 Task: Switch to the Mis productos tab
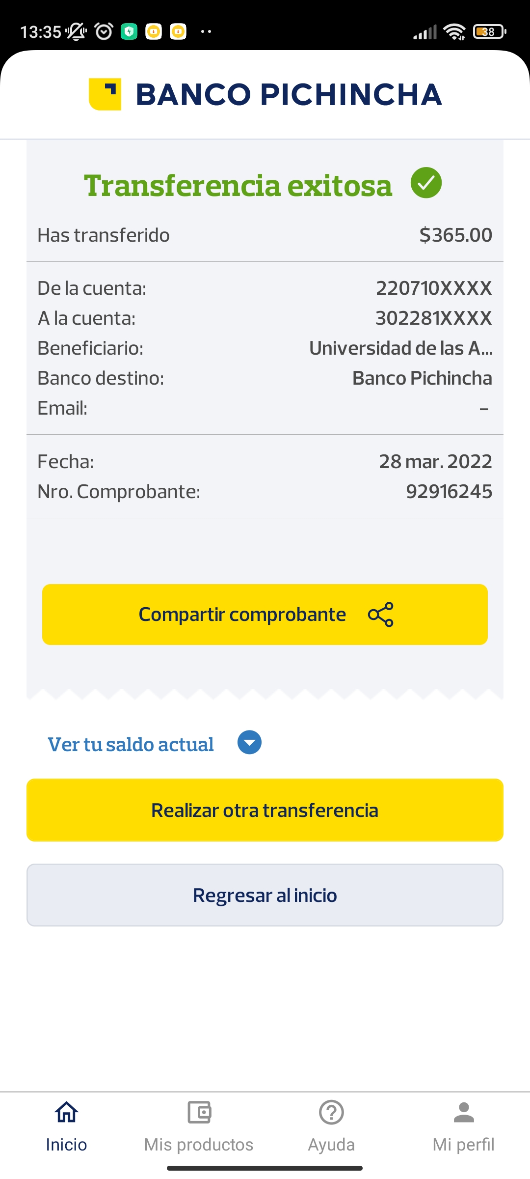click(x=199, y=1145)
